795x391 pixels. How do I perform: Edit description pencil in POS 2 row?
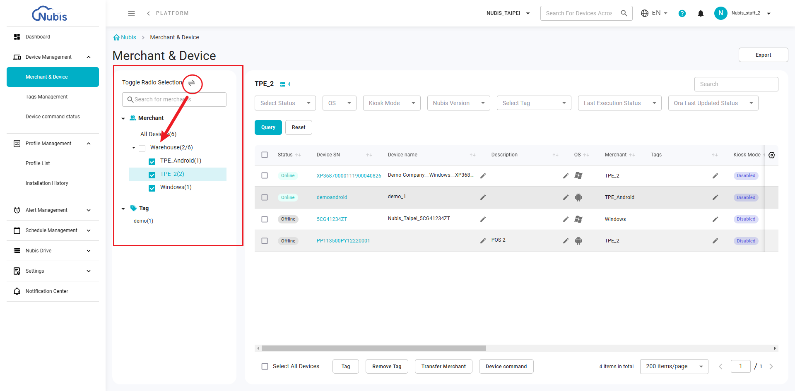tap(566, 241)
